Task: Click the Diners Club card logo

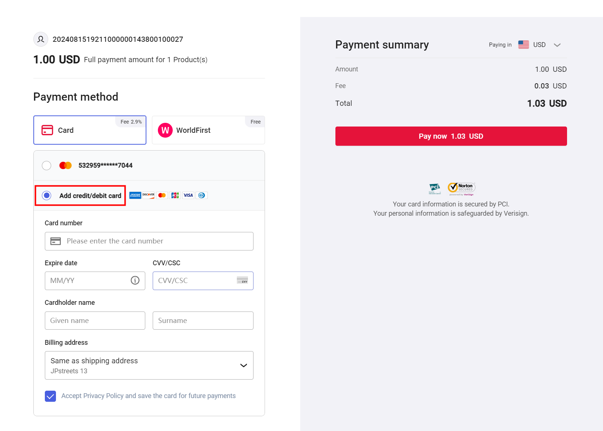Action: coord(202,195)
